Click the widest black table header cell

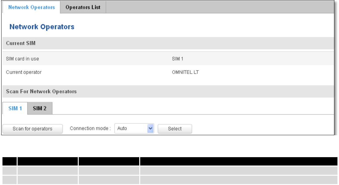tap(239, 161)
